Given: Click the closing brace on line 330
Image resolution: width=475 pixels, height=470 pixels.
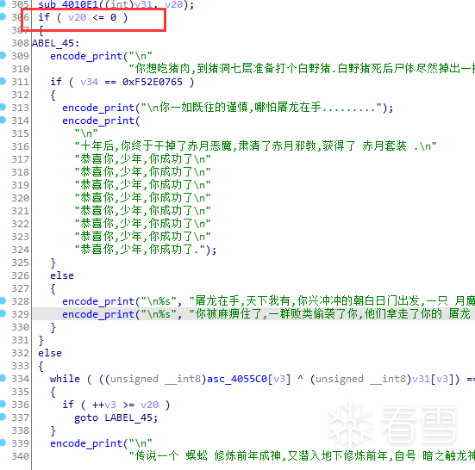Looking at the screenshot, I should [53, 327].
